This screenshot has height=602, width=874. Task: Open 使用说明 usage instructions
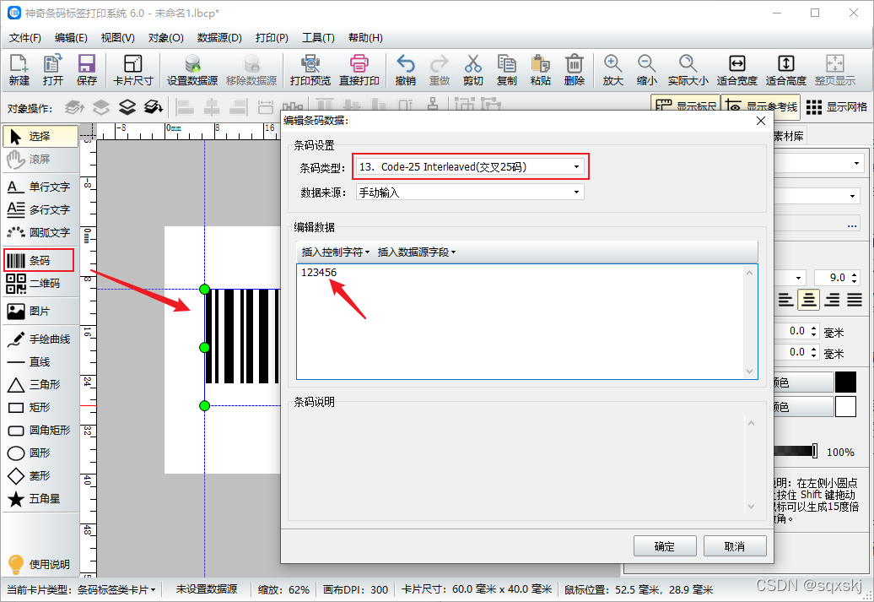tap(39, 564)
